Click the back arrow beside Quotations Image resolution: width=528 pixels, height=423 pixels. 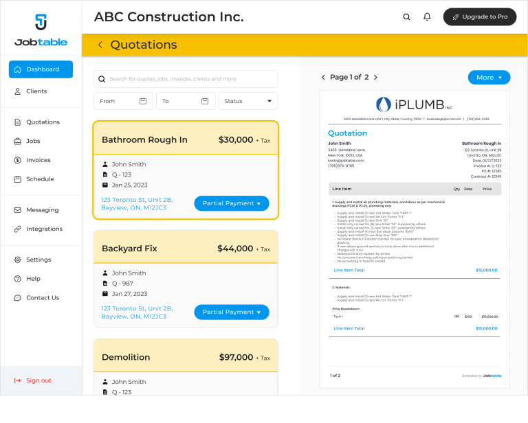pos(100,45)
